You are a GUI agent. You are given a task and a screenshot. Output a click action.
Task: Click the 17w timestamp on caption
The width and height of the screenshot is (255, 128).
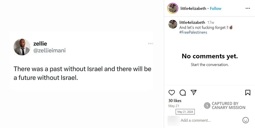click(x=211, y=23)
